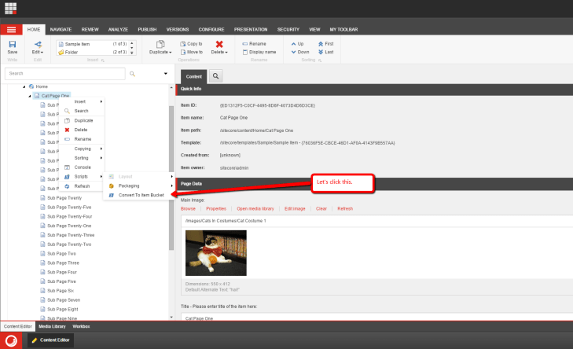Image resolution: width=573 pixels, height=349 pixels.
Task: Click the Sitecore logo start button
Action: coord(11,340)
